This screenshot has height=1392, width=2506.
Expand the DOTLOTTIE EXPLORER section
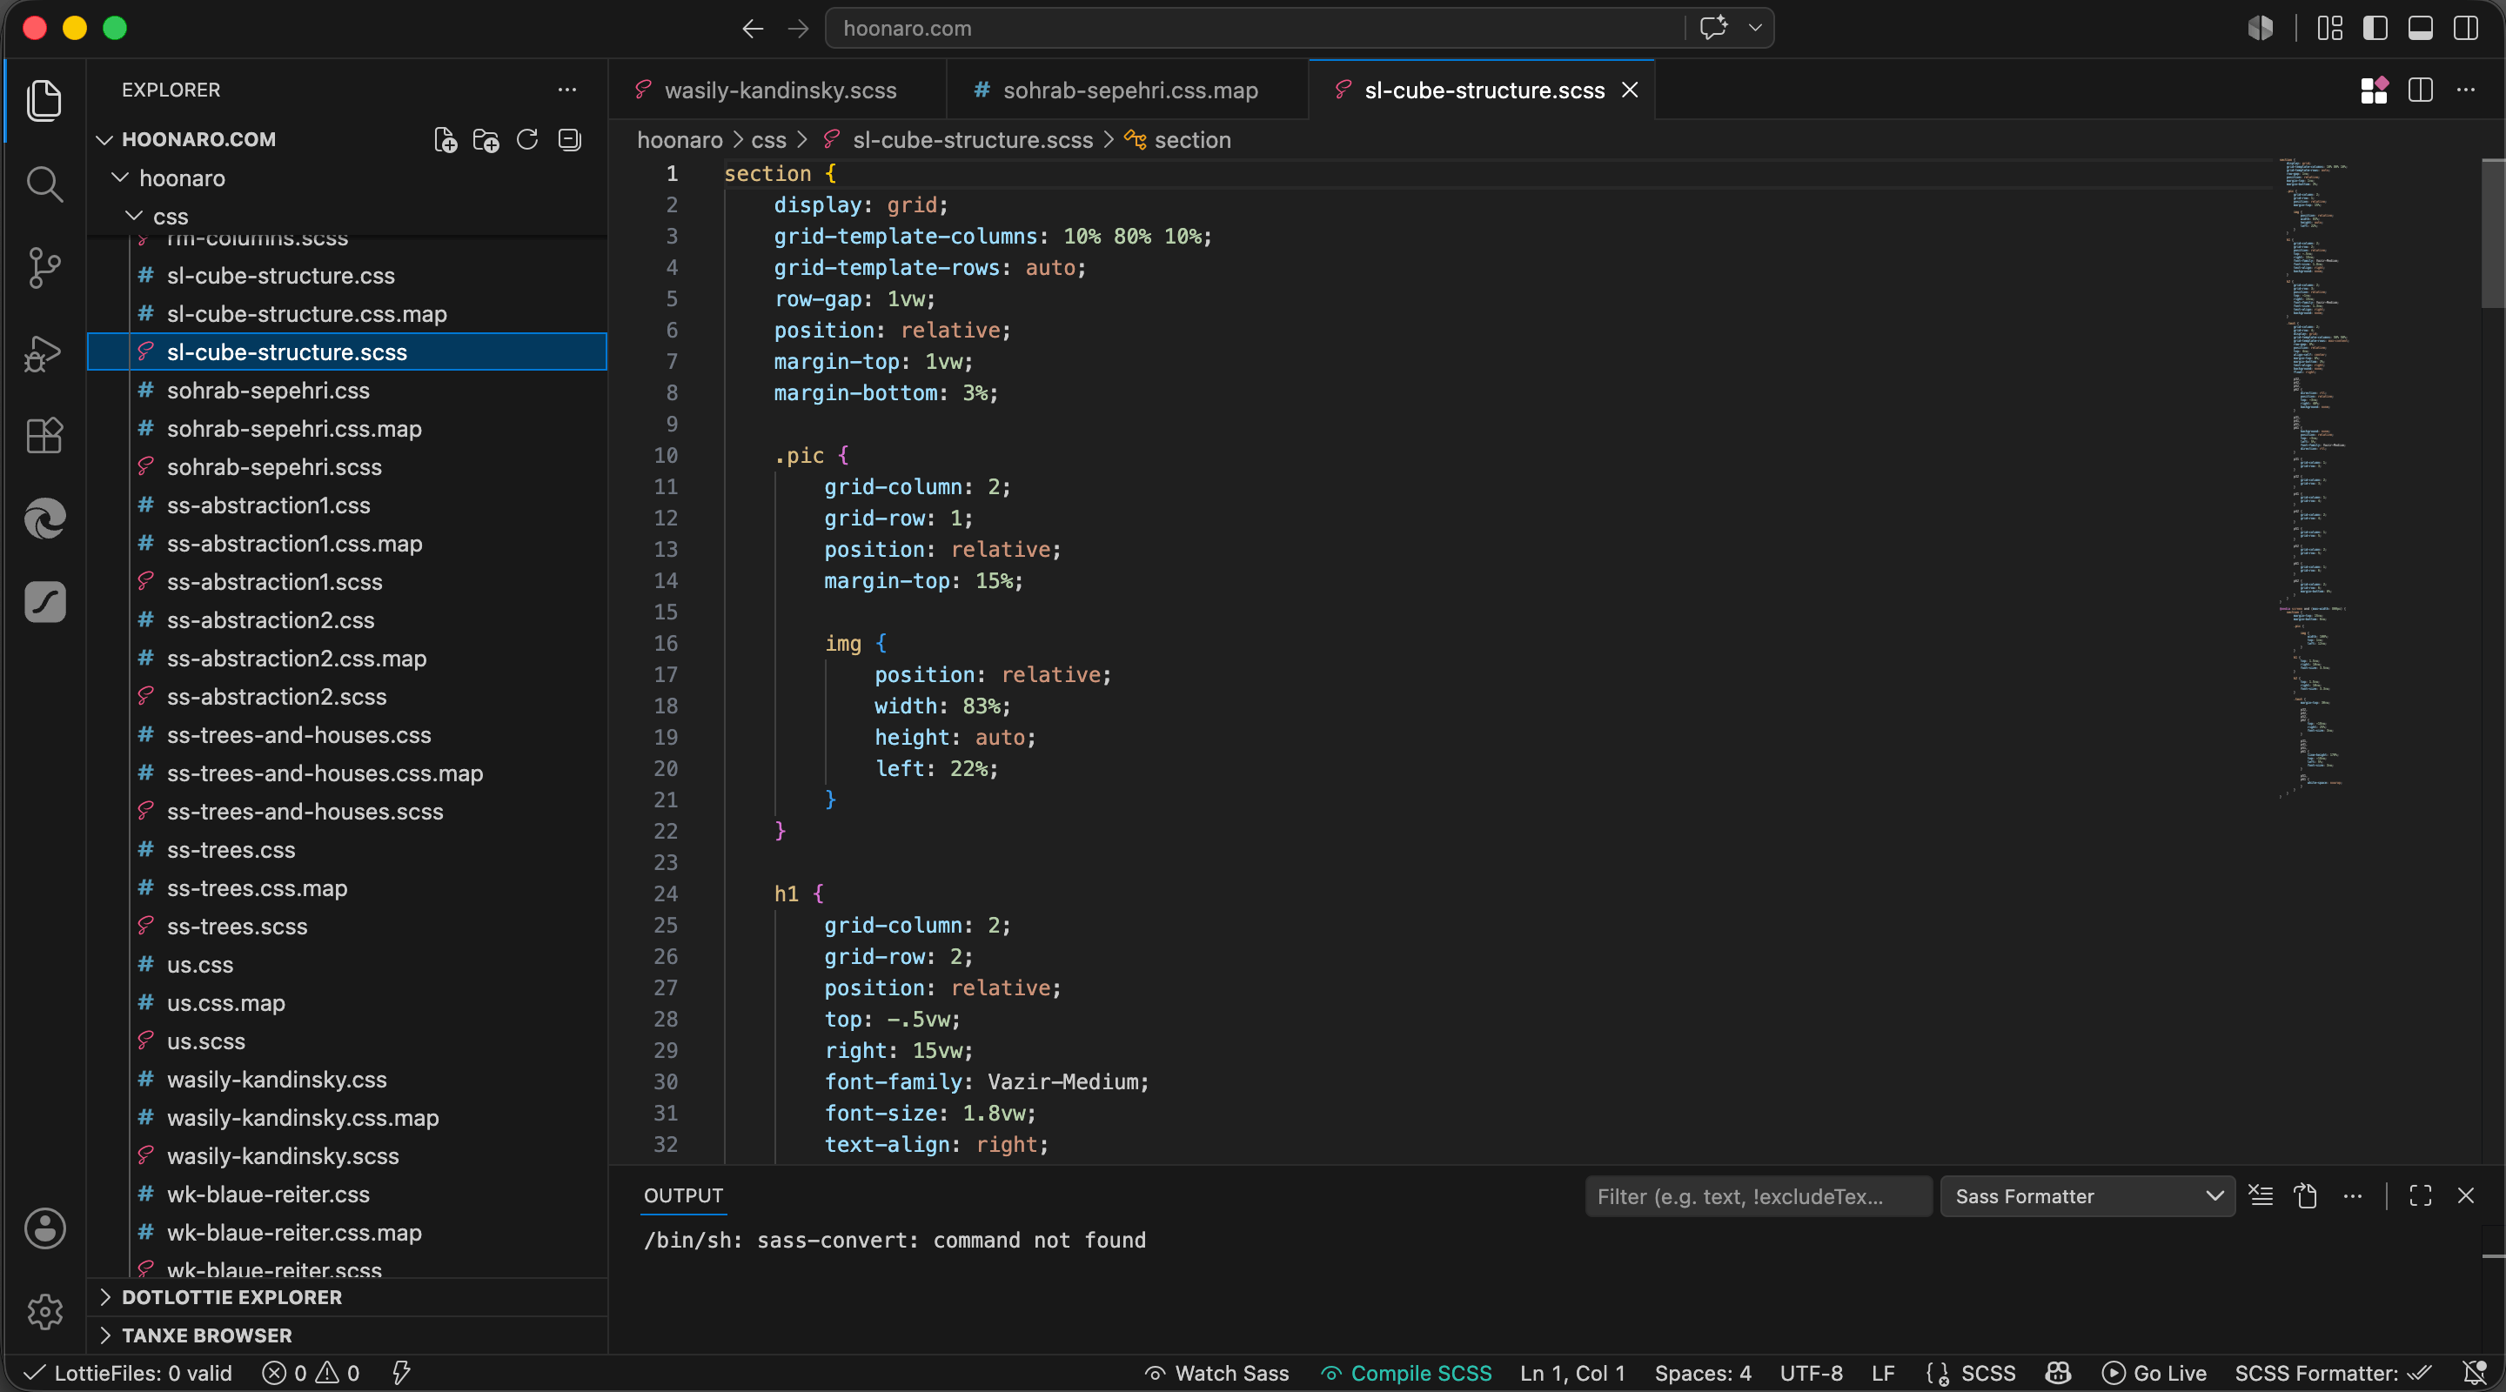231,1296
